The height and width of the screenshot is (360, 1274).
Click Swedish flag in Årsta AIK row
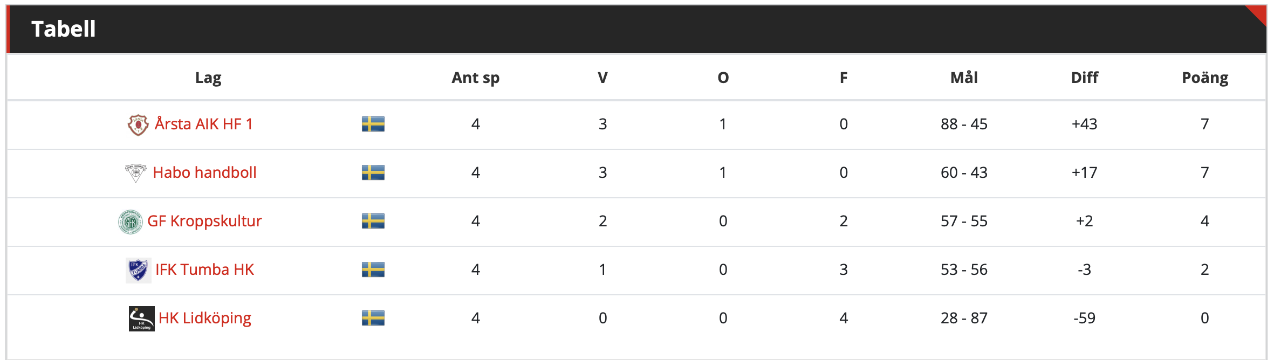coord(373,124)
